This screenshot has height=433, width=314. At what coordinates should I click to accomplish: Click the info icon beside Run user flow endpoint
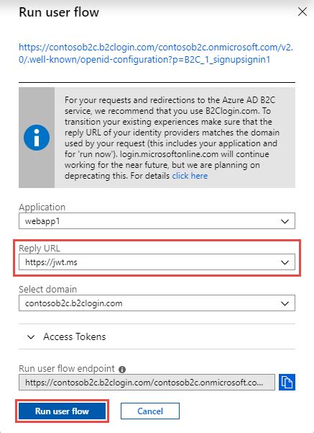click(122, 370)
